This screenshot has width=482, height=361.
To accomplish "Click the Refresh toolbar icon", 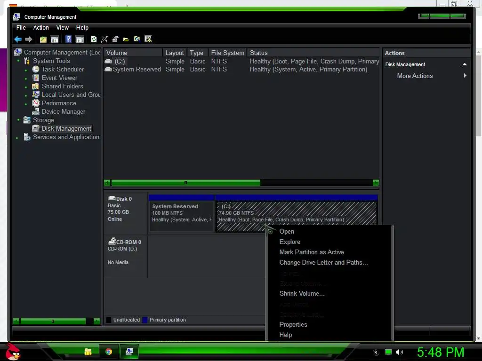I will (94, 39).
